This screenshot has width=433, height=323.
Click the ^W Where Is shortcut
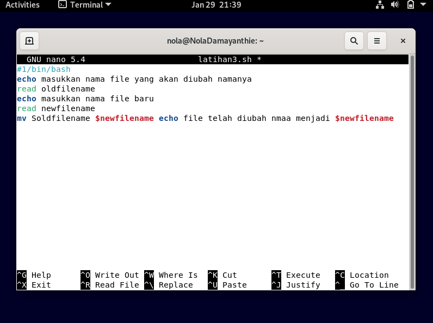pos(171,275)
